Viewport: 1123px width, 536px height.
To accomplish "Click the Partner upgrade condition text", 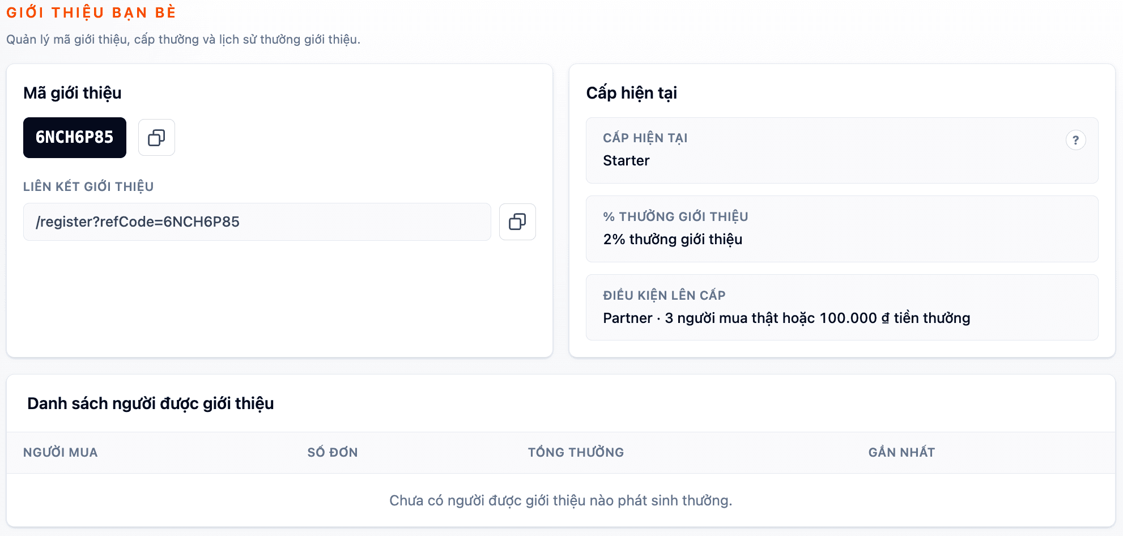I will pos(786,318).
